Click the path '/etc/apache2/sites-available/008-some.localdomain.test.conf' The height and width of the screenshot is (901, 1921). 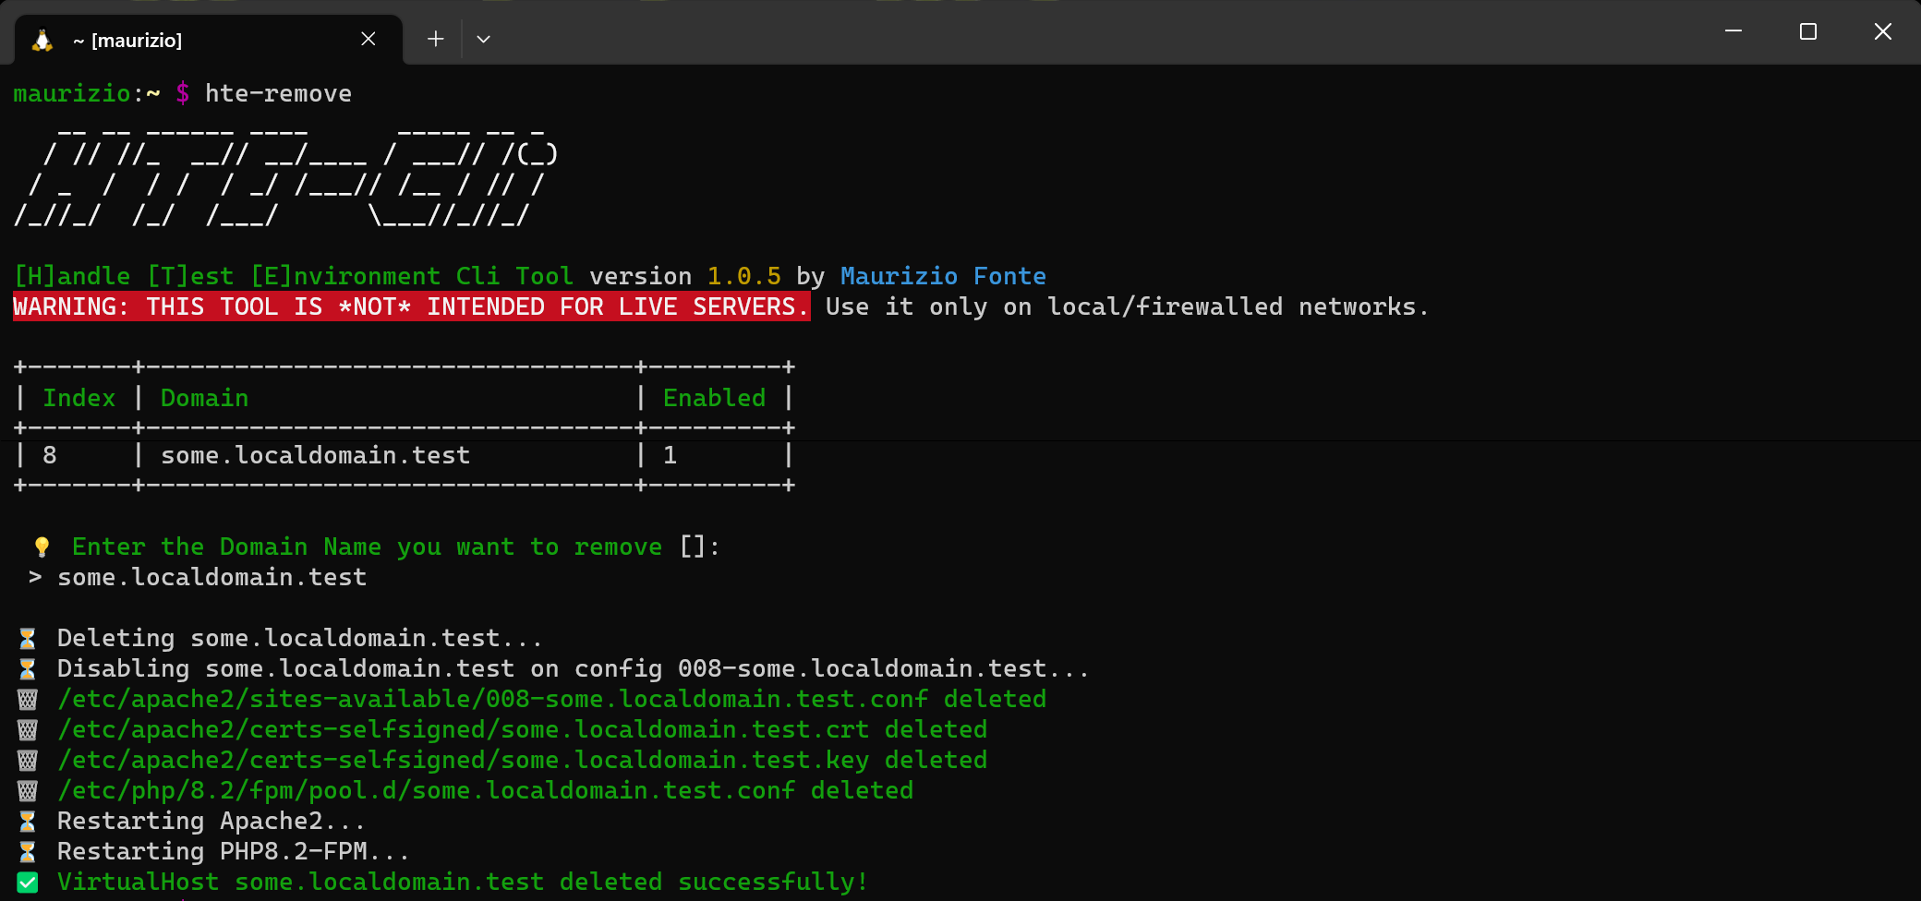493,699
